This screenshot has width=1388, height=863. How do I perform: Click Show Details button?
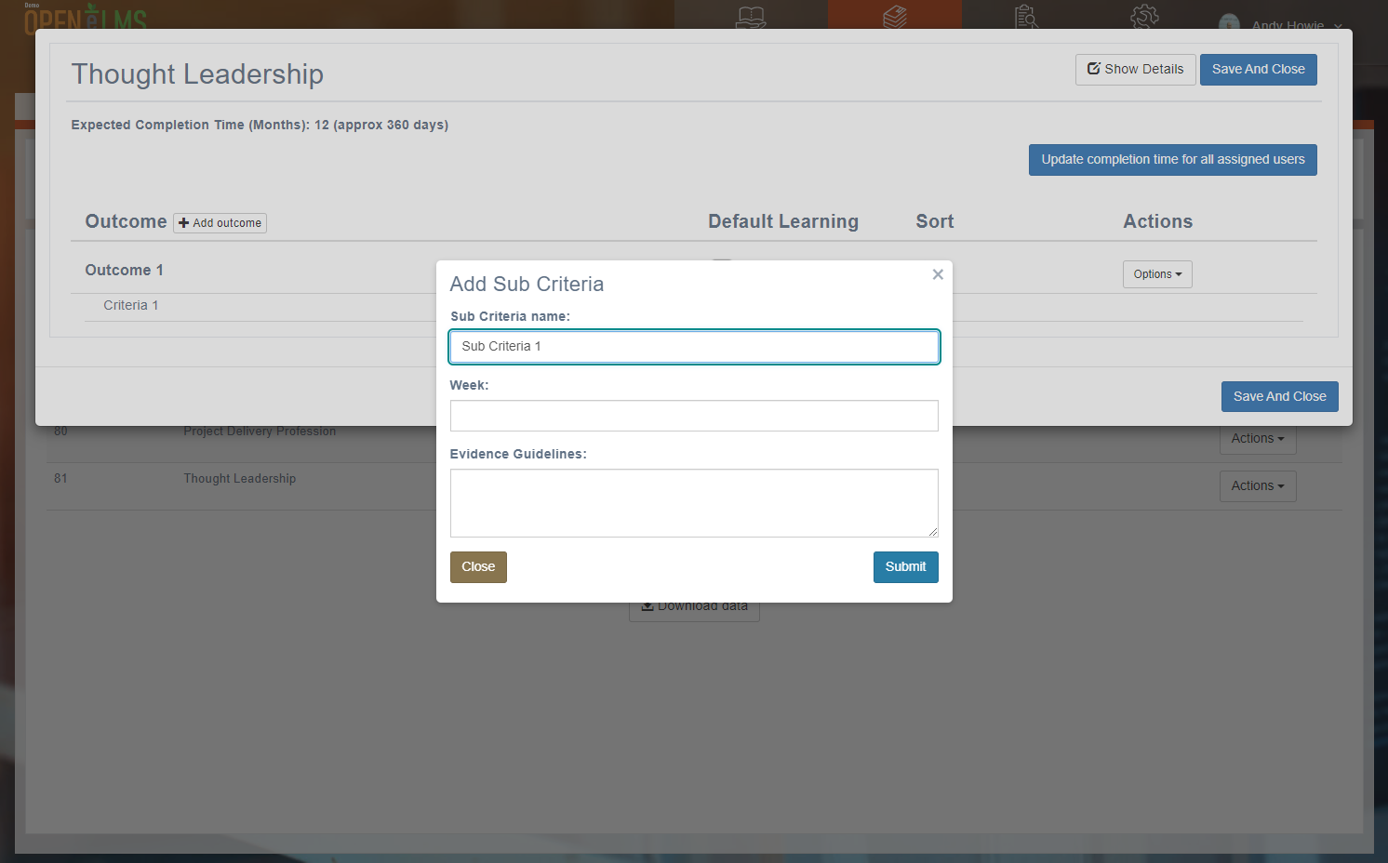point(1135,70)
